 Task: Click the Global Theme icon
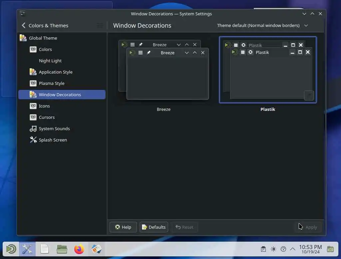(23, 38)
